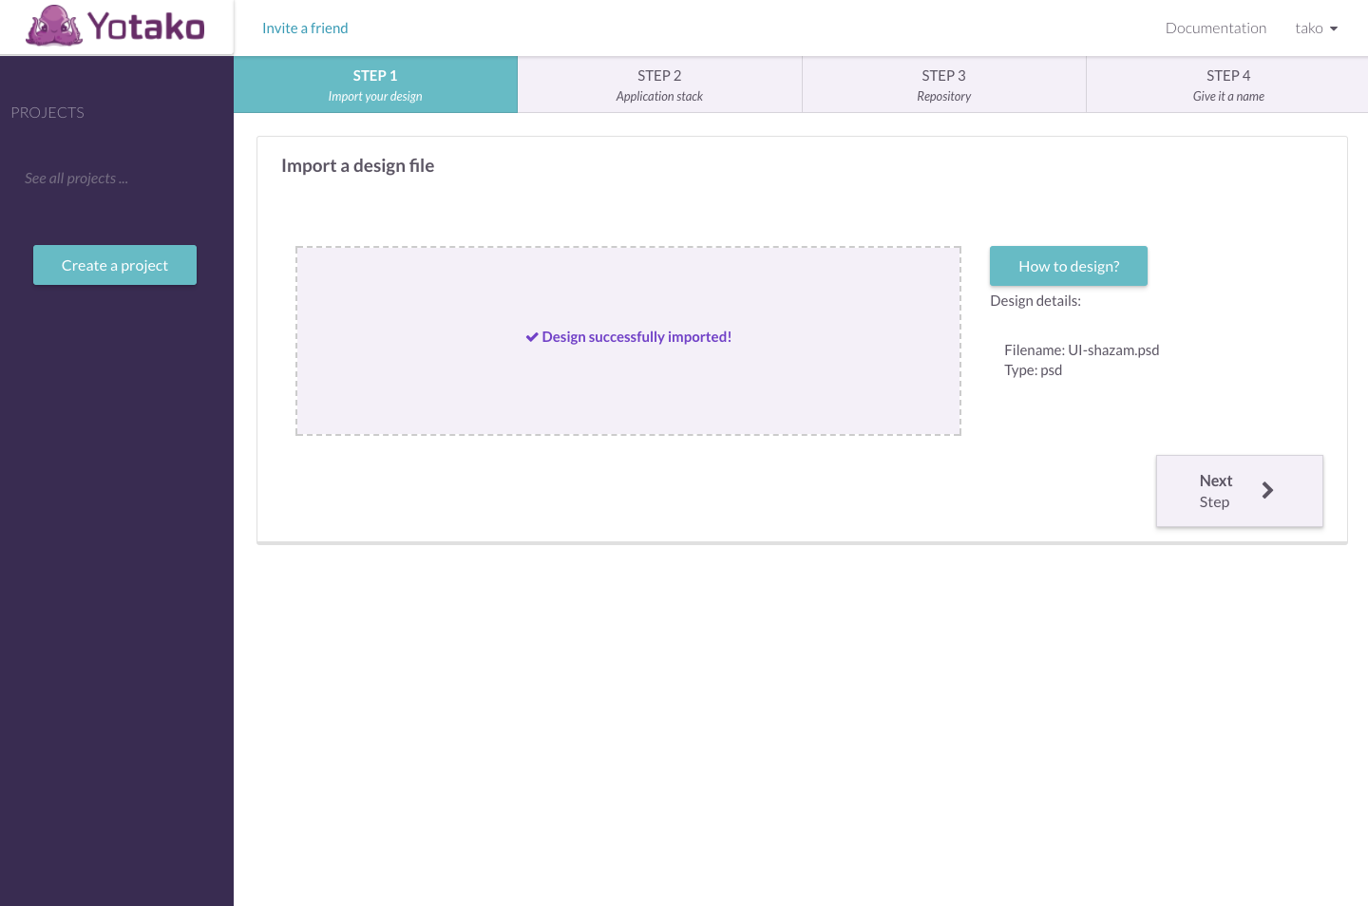Click Invite a friend link
1368x906 pixels.
click(305, 28)
